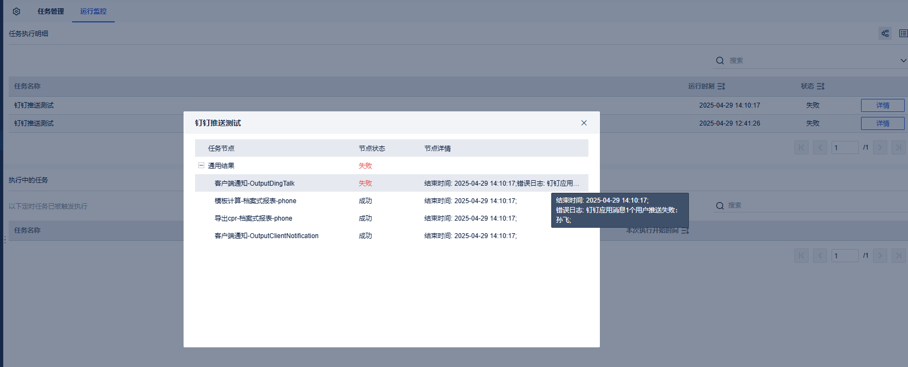Open the settings gear icon

(16, 11)
